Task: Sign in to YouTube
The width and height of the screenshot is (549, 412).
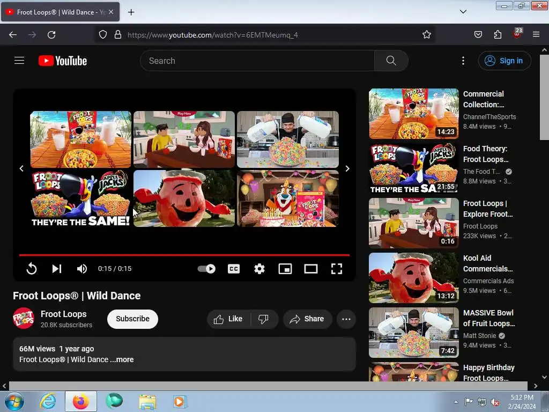Action: click(504, 61)
